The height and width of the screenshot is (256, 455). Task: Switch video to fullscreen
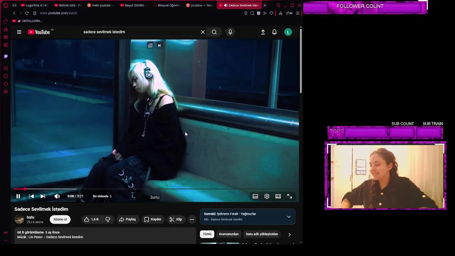[289, 196]
